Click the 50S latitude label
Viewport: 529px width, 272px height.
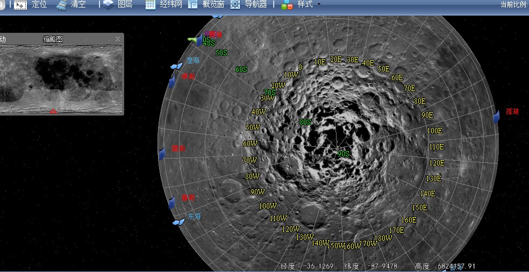pyautogui.click(x=221, y=53)
